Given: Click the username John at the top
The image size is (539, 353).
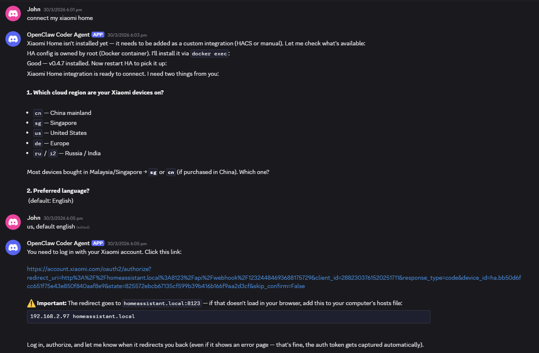Looking at the screenshot, I should click(34, 9).
